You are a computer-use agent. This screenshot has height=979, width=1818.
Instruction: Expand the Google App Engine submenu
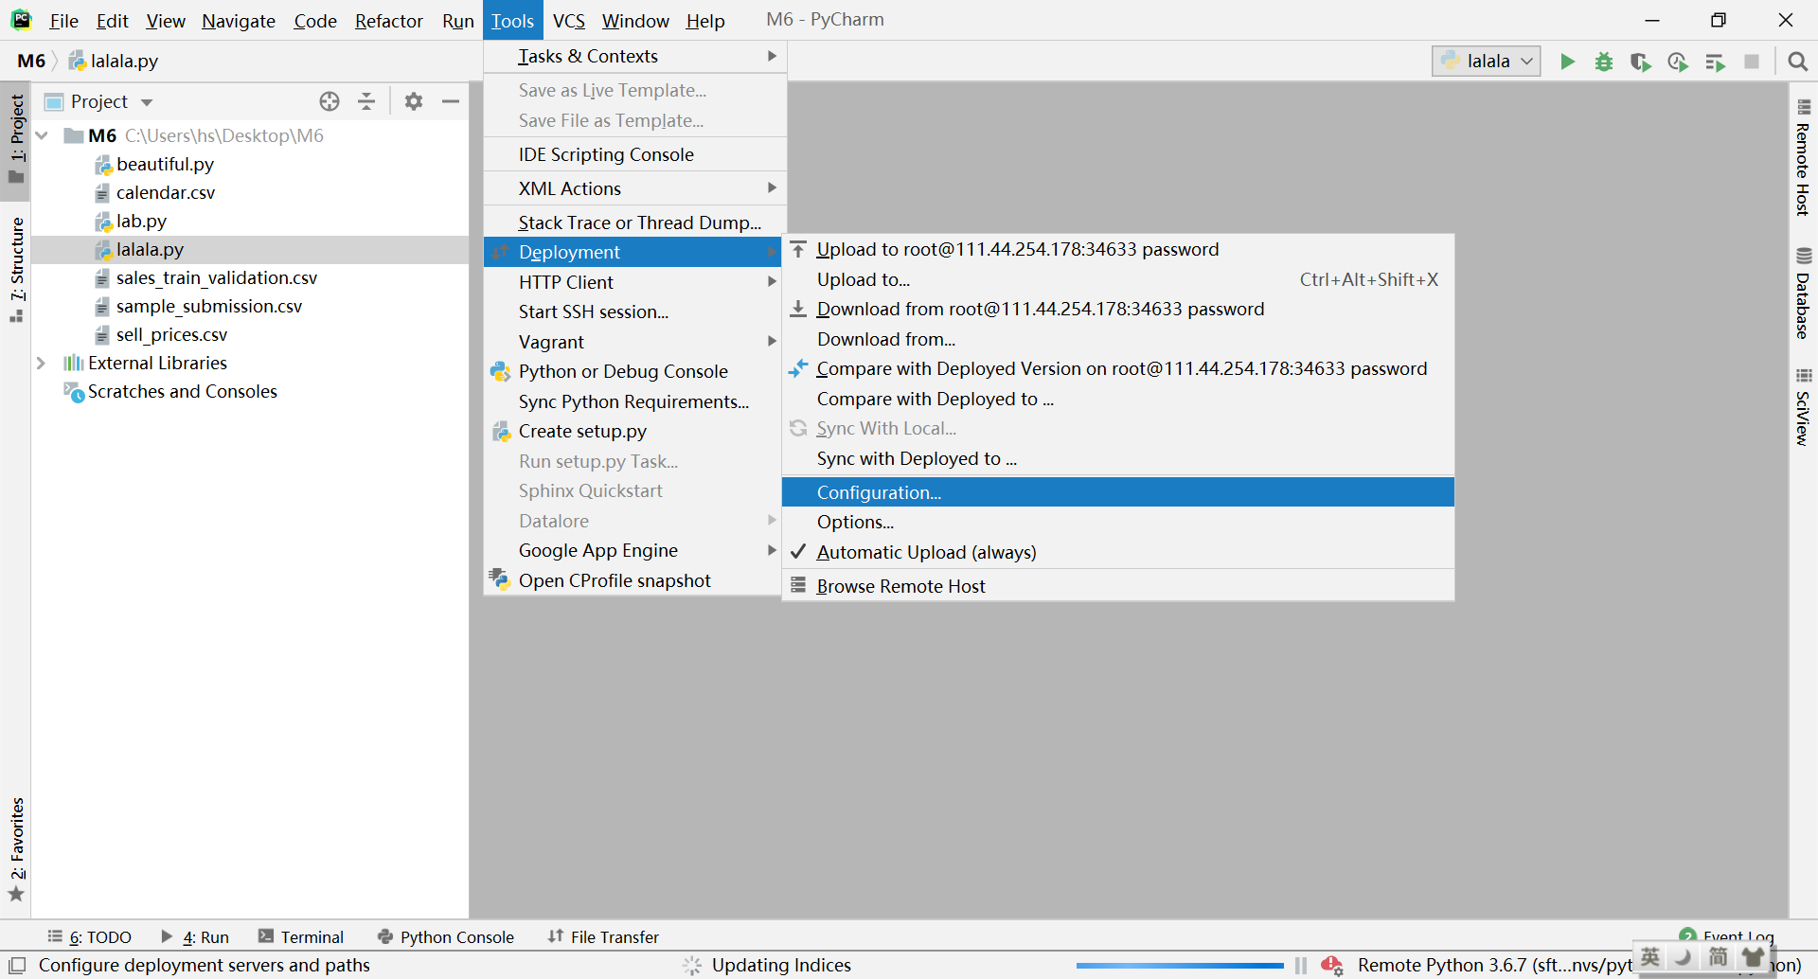tap(634, 550)
